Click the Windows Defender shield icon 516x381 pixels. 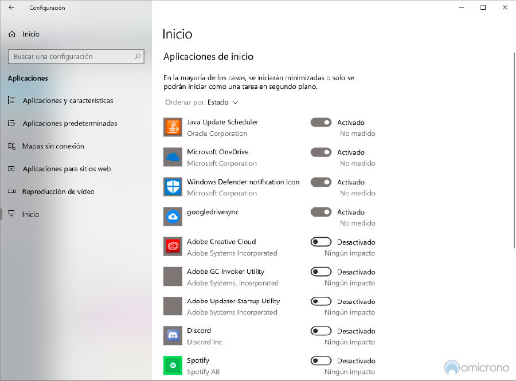(173, 187)
